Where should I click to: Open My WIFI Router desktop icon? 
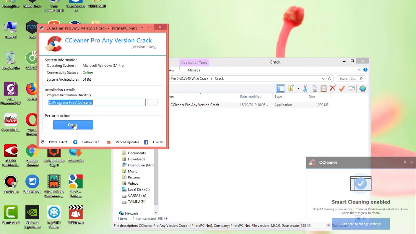click(x=54, y=217)
